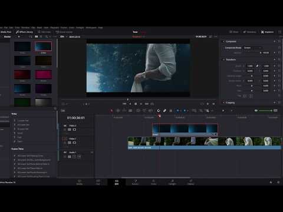Collapse the Composite section in Inspector
The image size is (283, 212).
pos(223,41)
